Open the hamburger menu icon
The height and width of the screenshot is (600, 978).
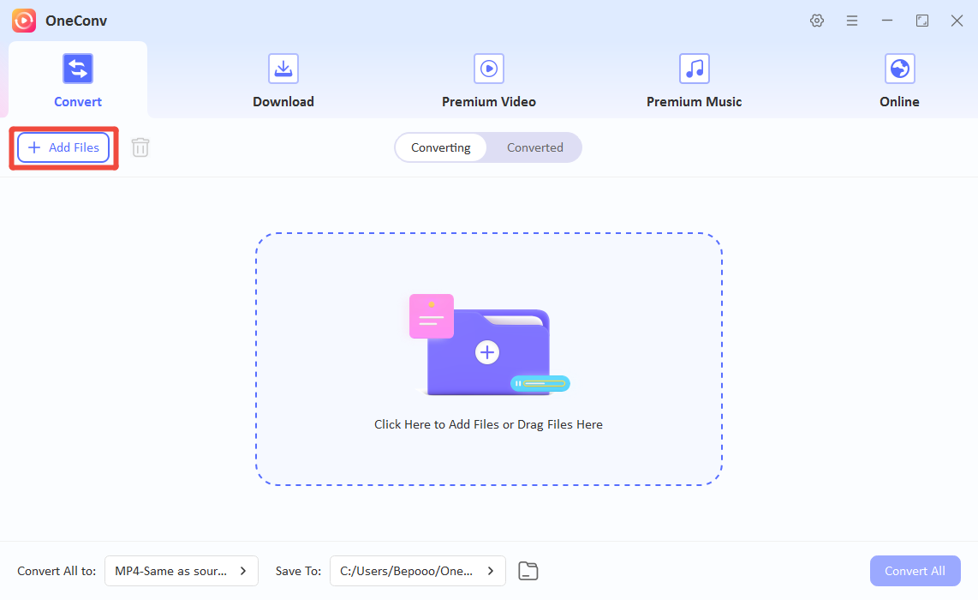coord(852,21)
